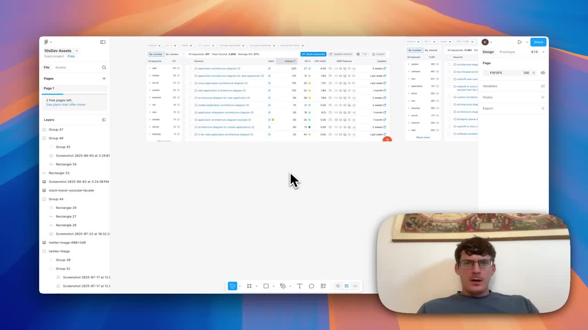Select Page 1 in pages list
The height and width of the screenshot is (330, 588).
pos(74,88)
